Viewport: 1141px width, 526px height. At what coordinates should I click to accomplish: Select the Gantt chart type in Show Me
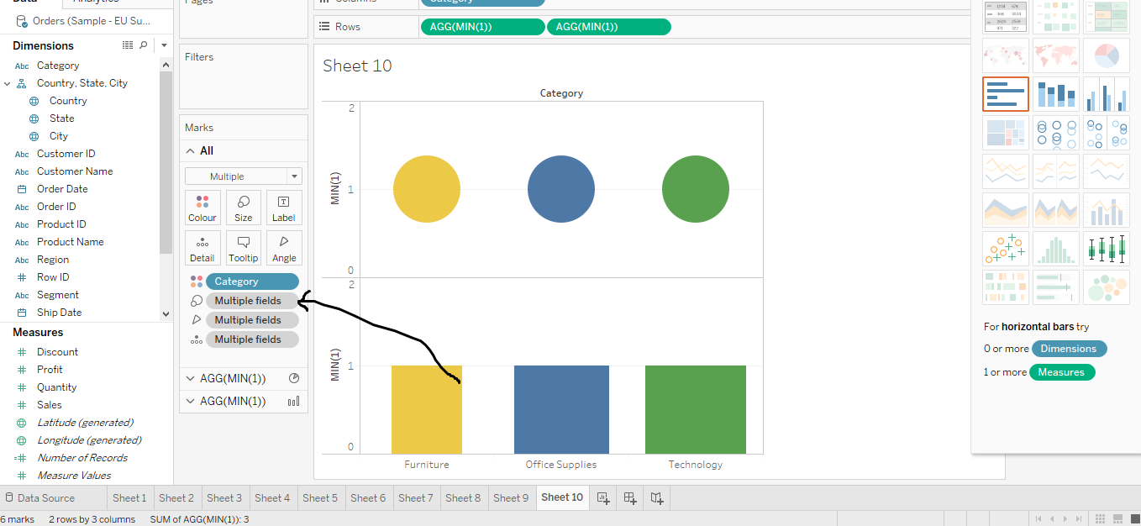pyautogui.click(x=1005, y=287)
